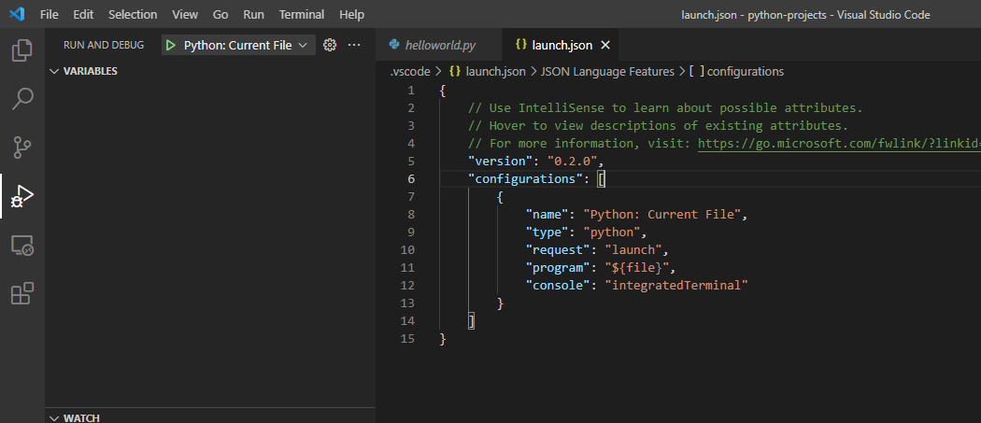Open the debug panel's more actions ellipsis

(x=354, y=45)
